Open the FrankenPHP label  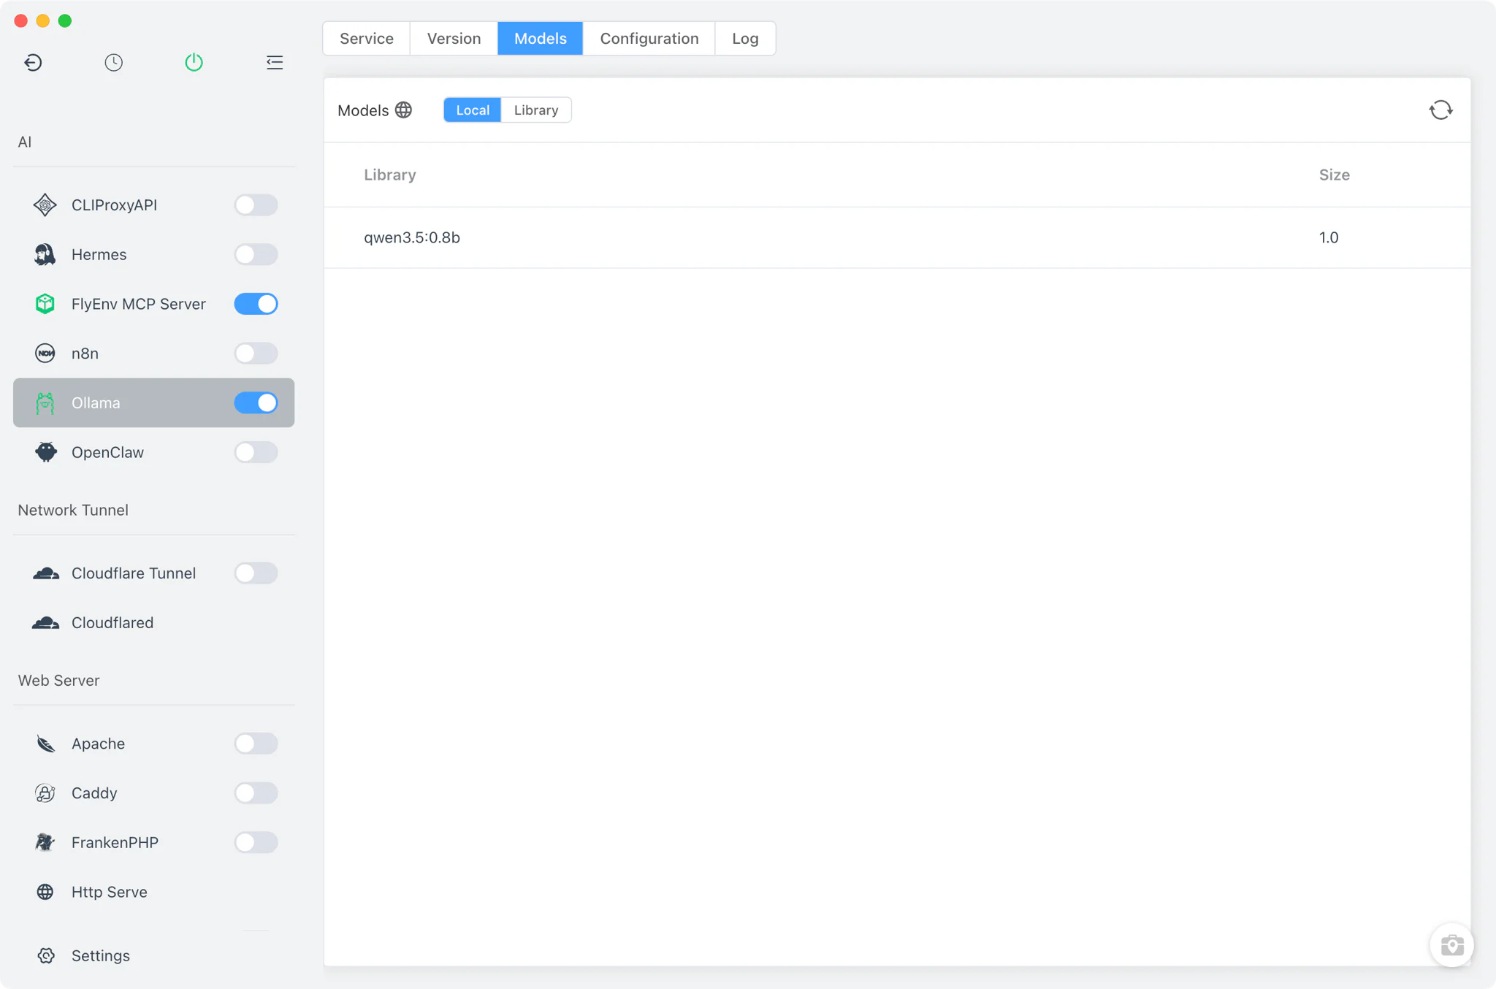[115, 842]
